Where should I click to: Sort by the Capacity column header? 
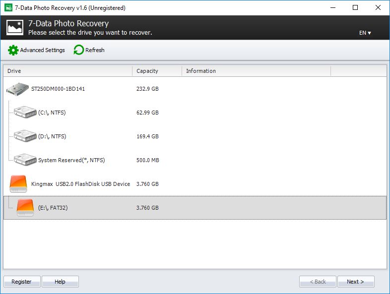pos(157,71)
